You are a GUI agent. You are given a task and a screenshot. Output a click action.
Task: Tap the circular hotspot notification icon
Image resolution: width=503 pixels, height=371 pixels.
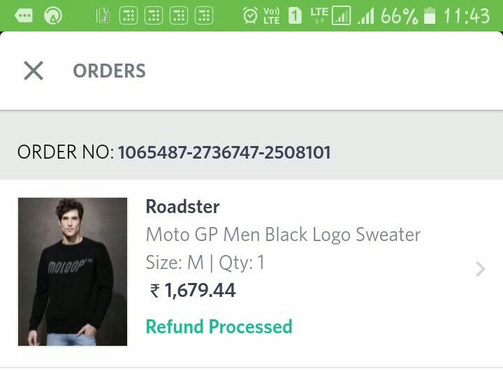(x=53, y=16)
